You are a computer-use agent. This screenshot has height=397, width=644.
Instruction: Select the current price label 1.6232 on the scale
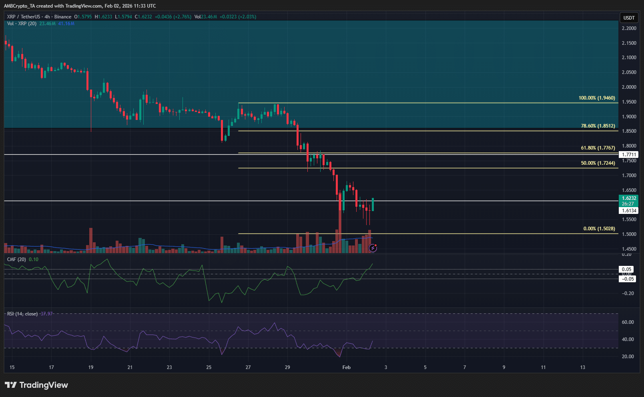point(628,198)
